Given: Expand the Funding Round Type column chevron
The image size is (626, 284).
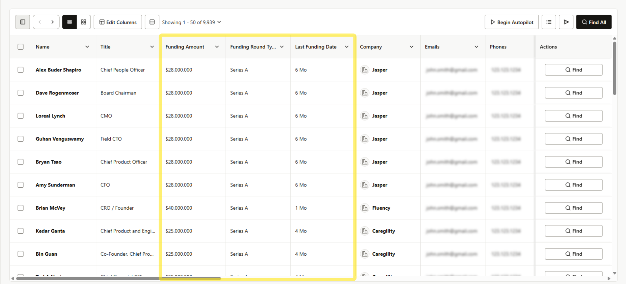Looking at the screenshot, I should pyautogui.click(x=282, y=47).
